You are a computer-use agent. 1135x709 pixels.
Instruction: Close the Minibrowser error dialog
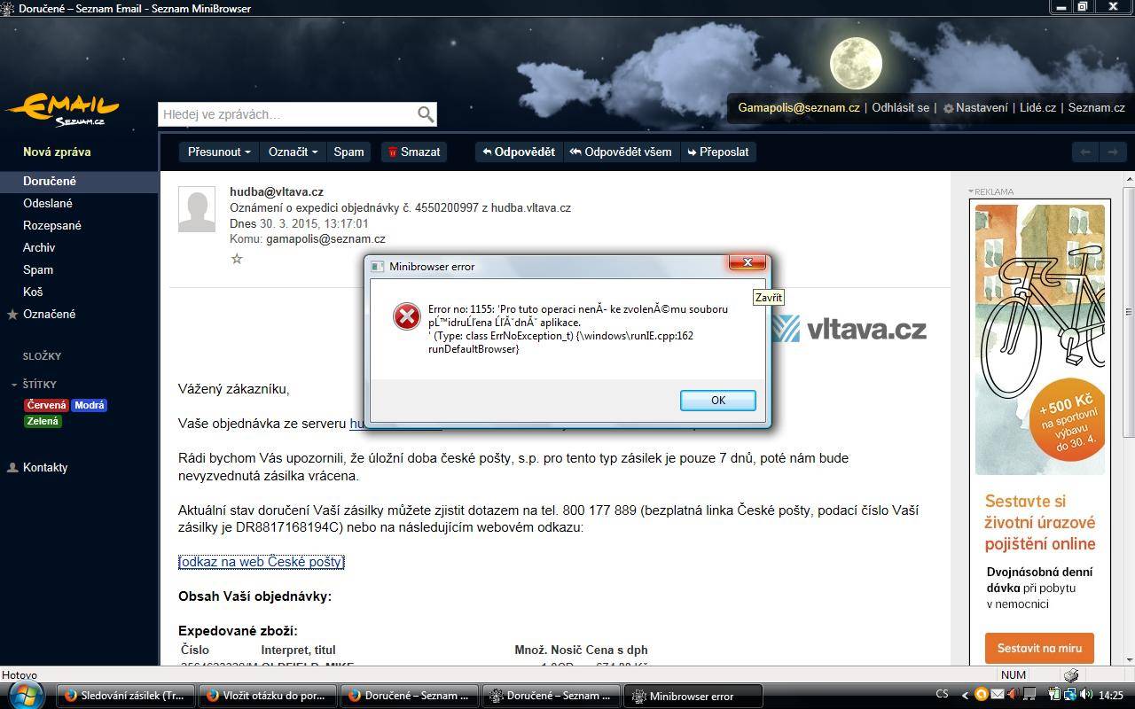click(748, 262)
